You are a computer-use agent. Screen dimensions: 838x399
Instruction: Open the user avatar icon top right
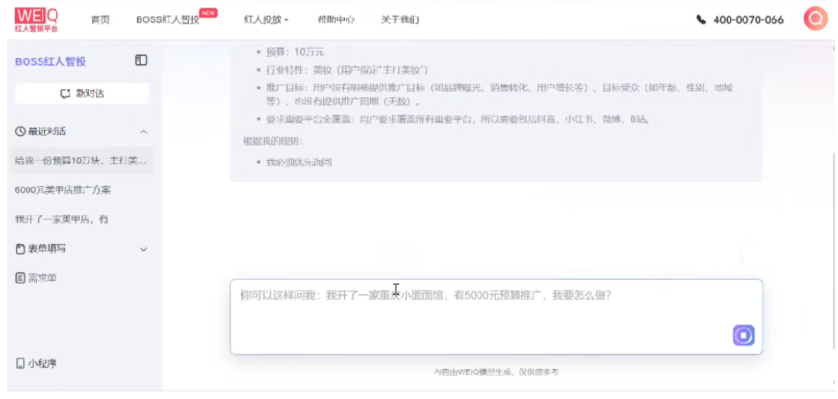[x=815, y=19]
